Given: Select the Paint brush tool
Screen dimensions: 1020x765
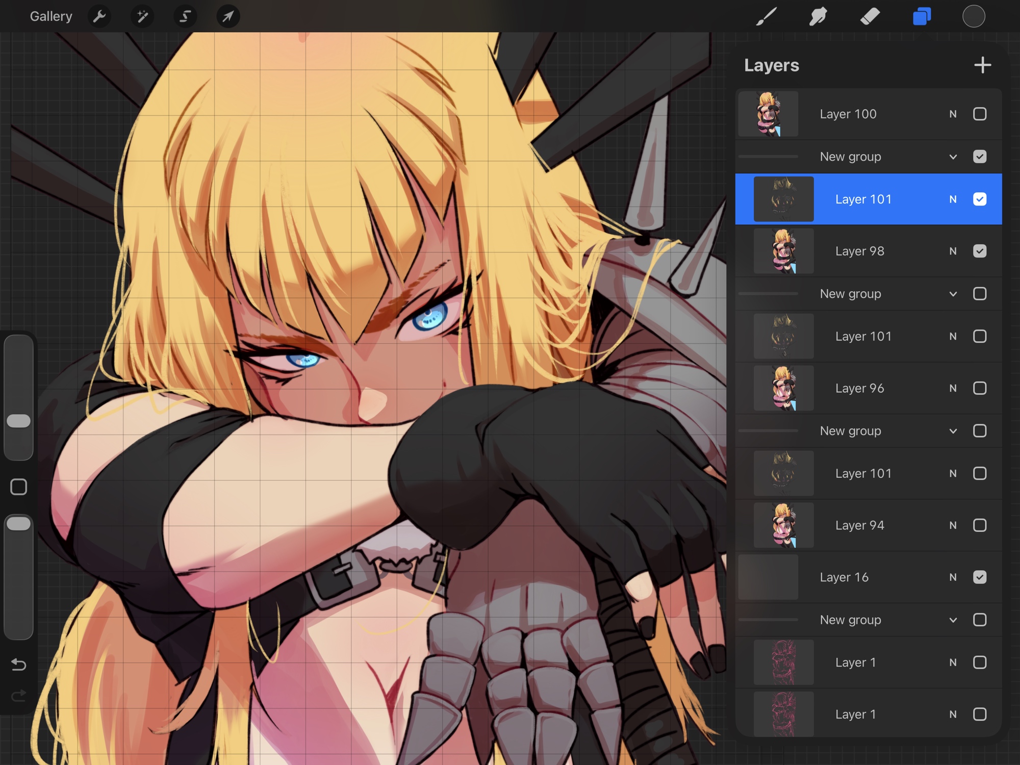Looking at the screenshot, I should (766, 17).
